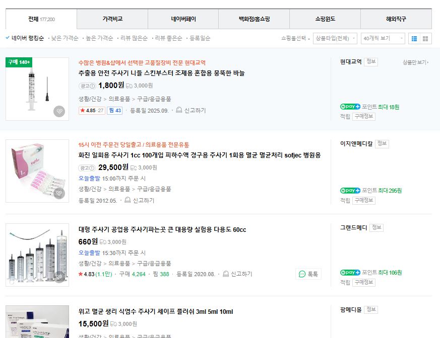Open 40개씩 보기 dropdown
The height and width of the screenshot is (338, 440).
pyautogui.click(x=383, y=38)
